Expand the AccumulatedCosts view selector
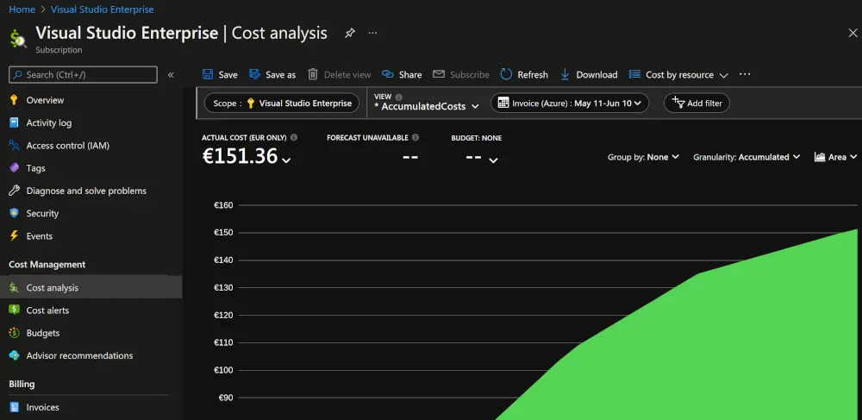 [427, 106]
